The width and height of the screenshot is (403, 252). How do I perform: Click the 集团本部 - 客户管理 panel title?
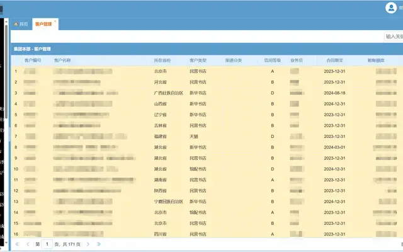coord(32,49)
